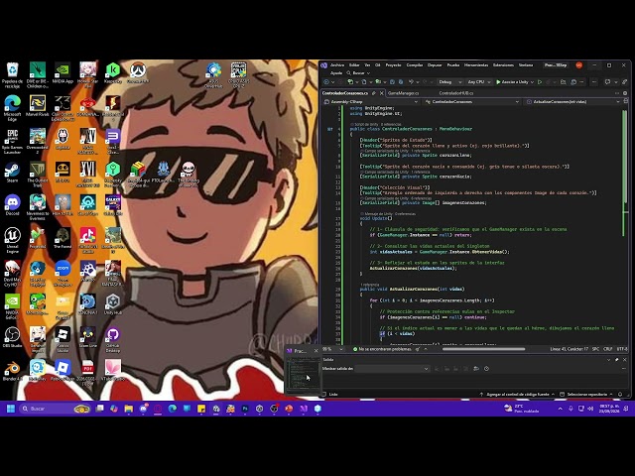
Task: Switch to the ControladorHUB.cs tab
Action: click(x=456, y=93)
